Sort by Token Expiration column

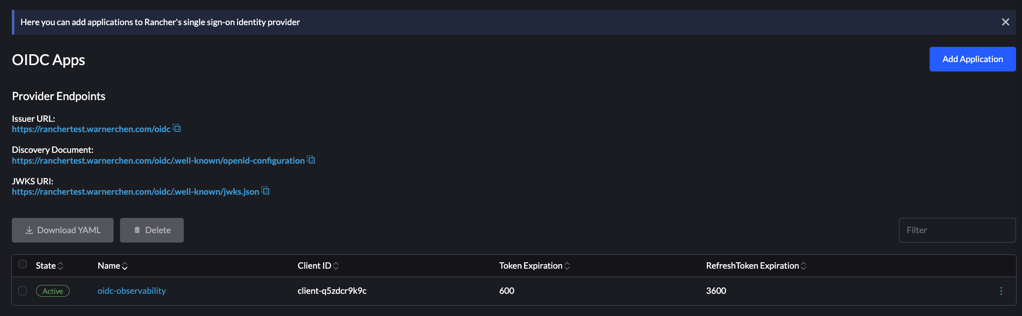(x=567, y=266)
